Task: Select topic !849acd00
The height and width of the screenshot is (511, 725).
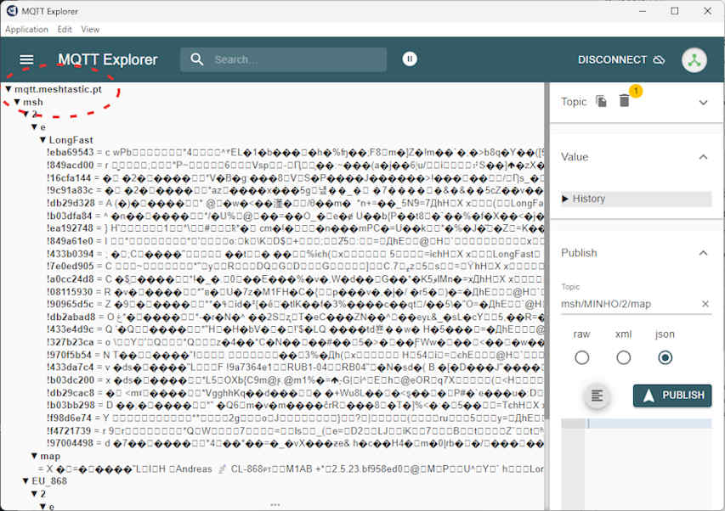Action: [x=296, y=165]
